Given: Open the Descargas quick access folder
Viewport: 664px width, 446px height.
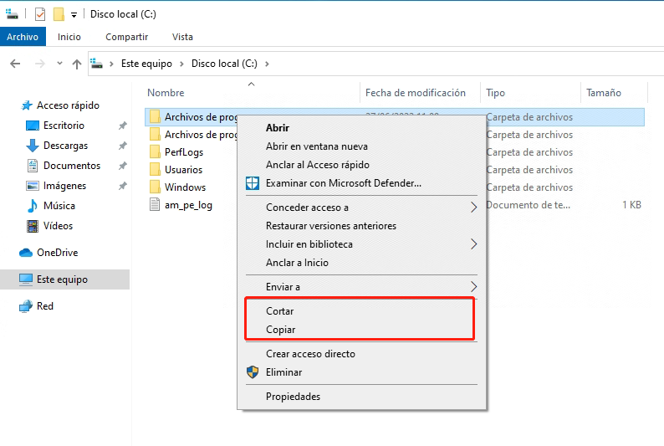Looking at the screenshot, I should (x=65, y=146).
